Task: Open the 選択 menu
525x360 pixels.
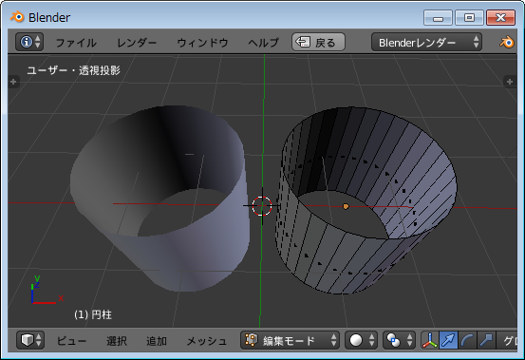Action: tap(117, 341)
